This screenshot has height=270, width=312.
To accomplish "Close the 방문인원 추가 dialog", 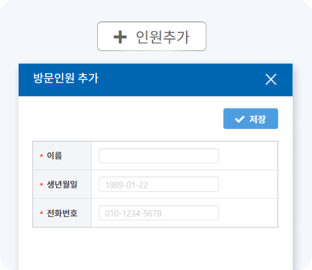I will coord(271,79).
